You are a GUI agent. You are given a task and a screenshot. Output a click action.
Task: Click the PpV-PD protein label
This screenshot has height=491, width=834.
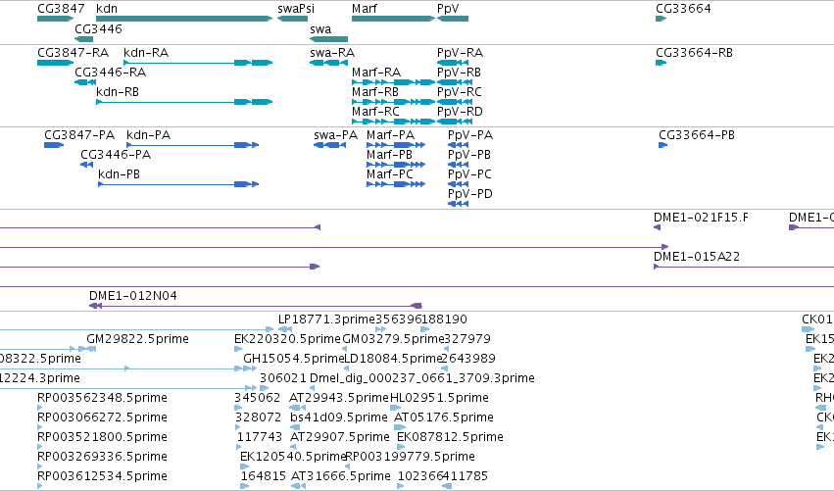pos(470,194)
